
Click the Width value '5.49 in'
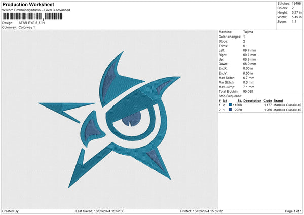point(297,17)
